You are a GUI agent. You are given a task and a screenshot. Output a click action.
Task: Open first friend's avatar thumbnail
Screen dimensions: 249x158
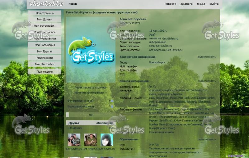pos(74,140)
